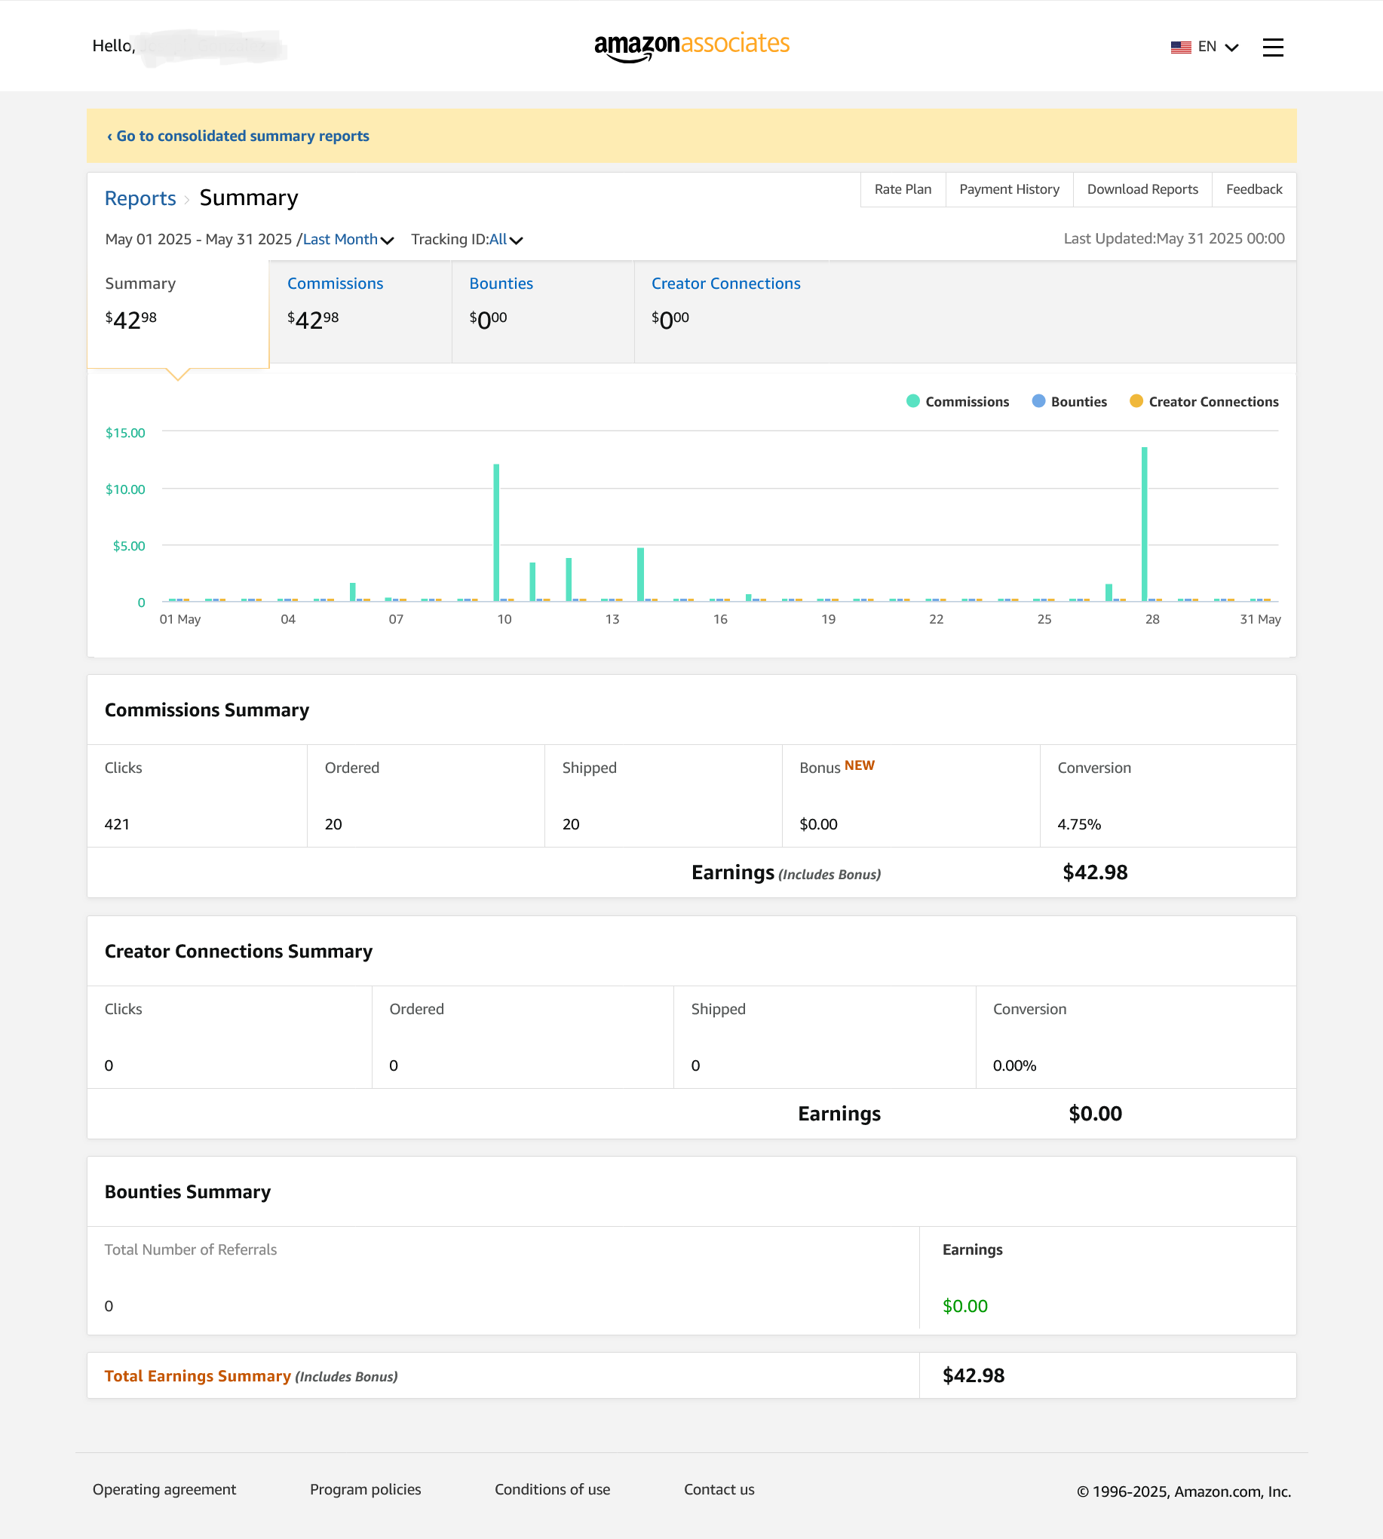Open Payment History
Screen dimensions: 1383x1539
1009,189
